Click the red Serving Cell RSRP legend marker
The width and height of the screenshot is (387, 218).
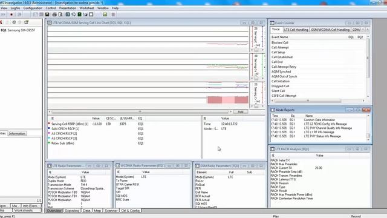[49, 124]
